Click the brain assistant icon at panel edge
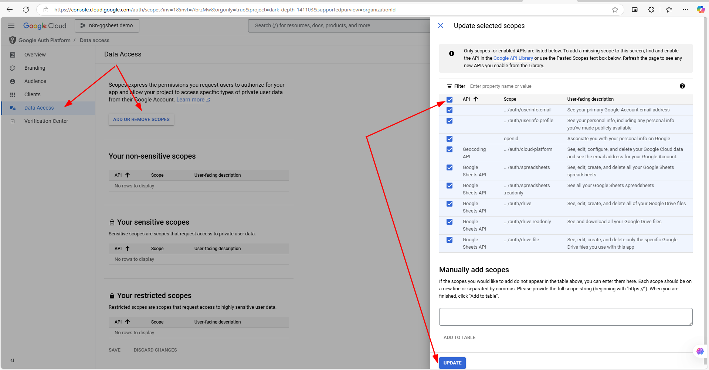This screenshot has width=709, height=370. [700, 351]
